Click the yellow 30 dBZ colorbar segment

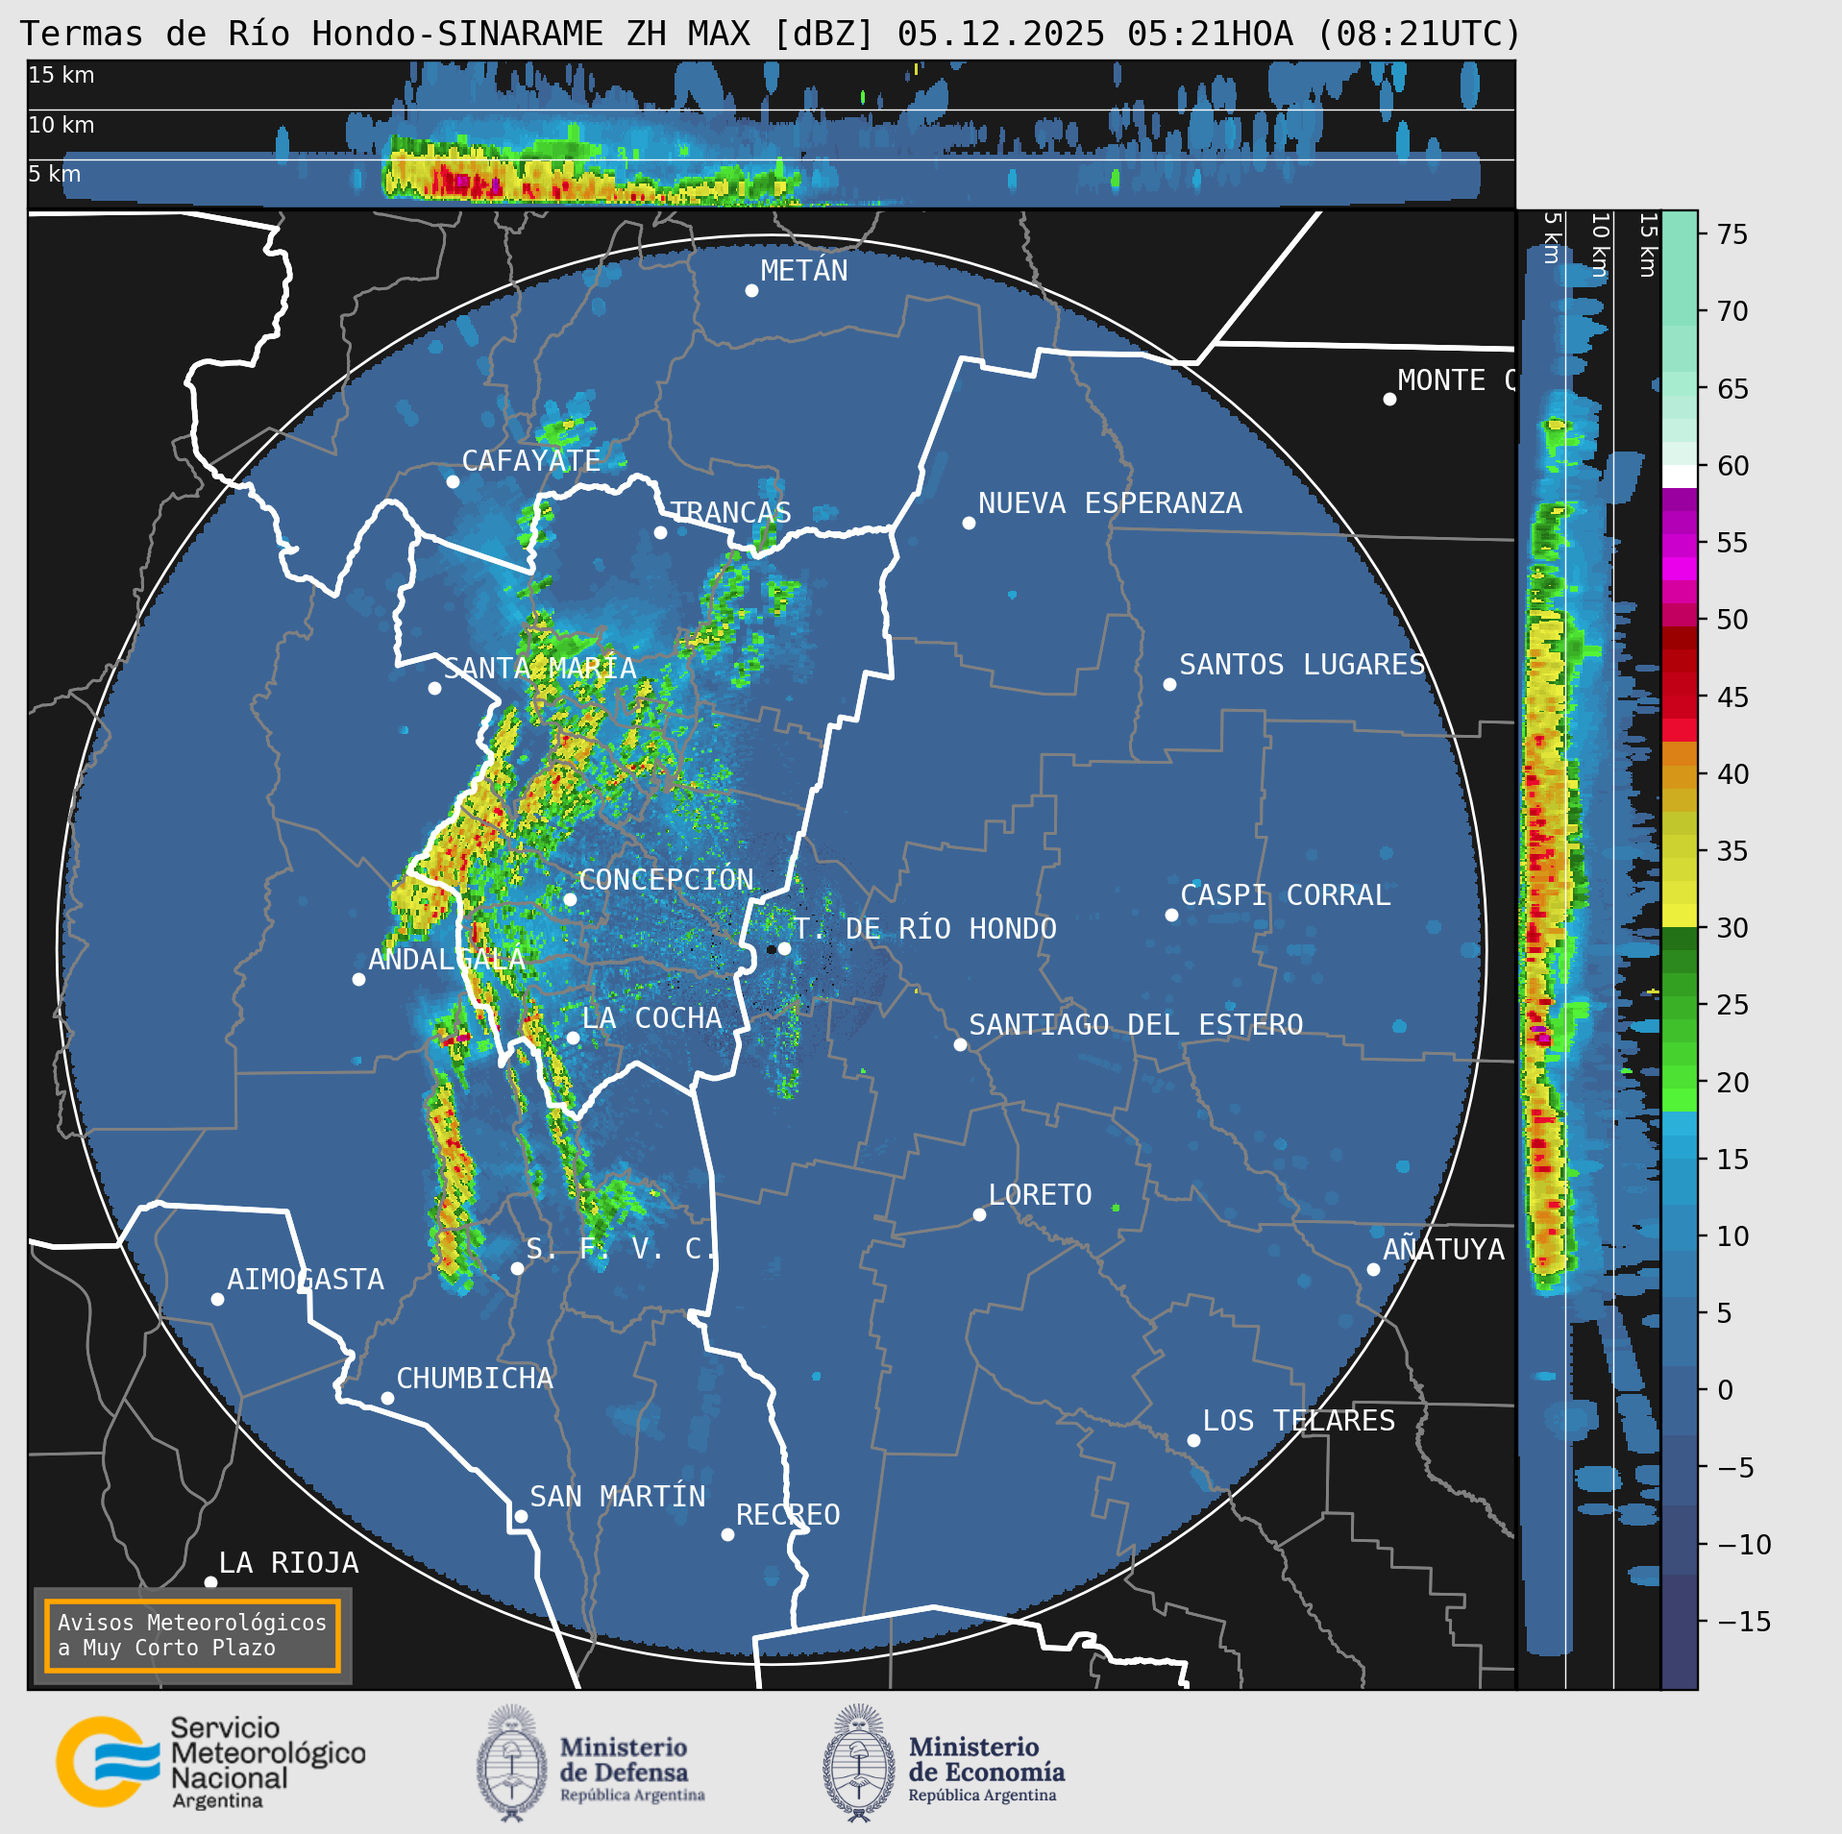point(1680,915)
